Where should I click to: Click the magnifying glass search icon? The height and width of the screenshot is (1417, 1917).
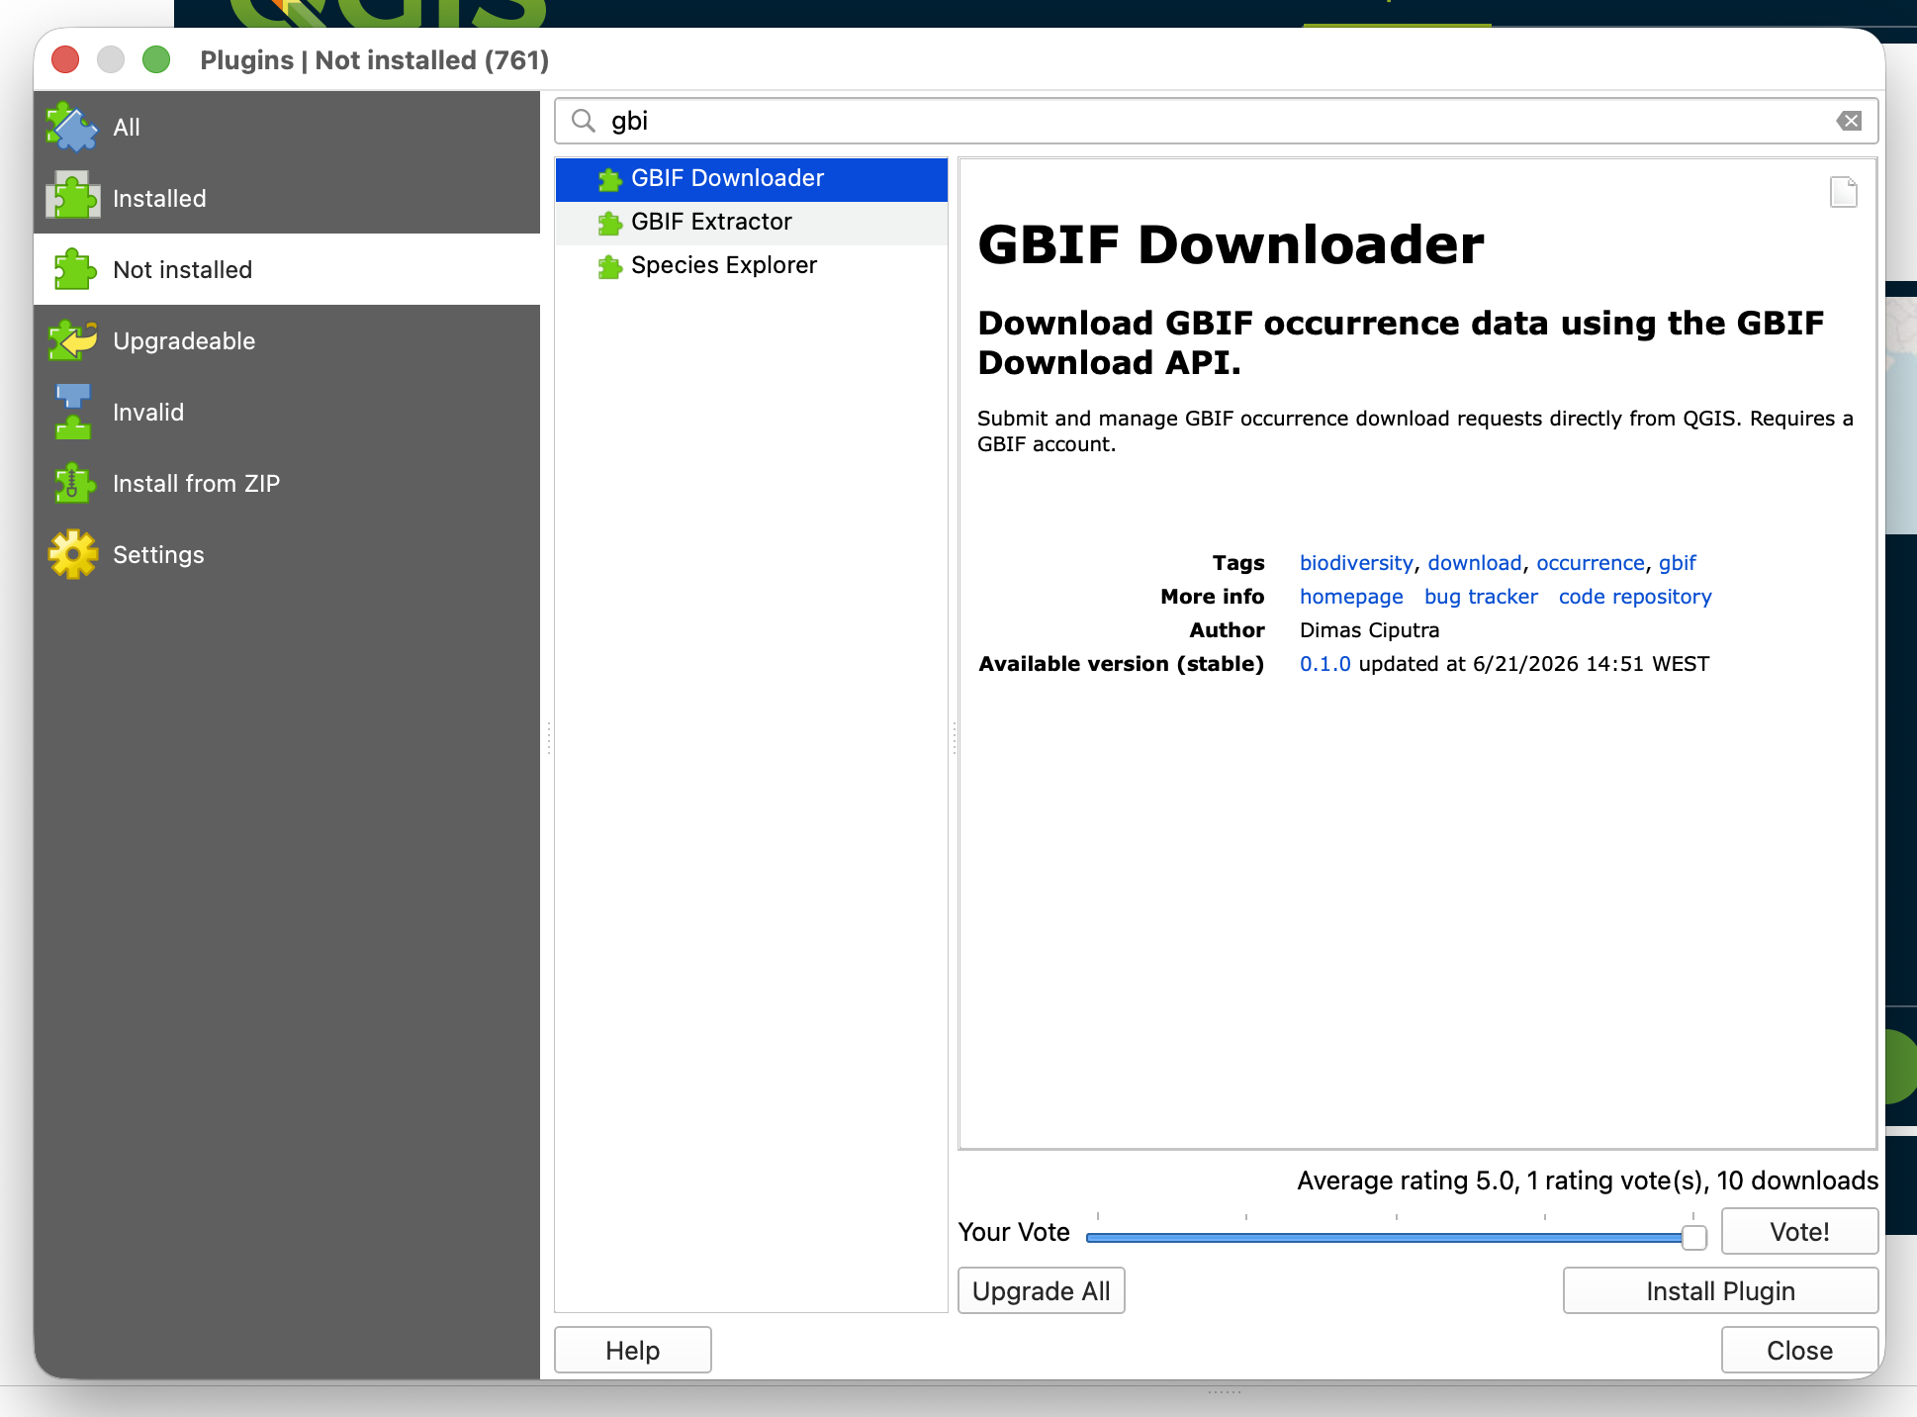584,121
